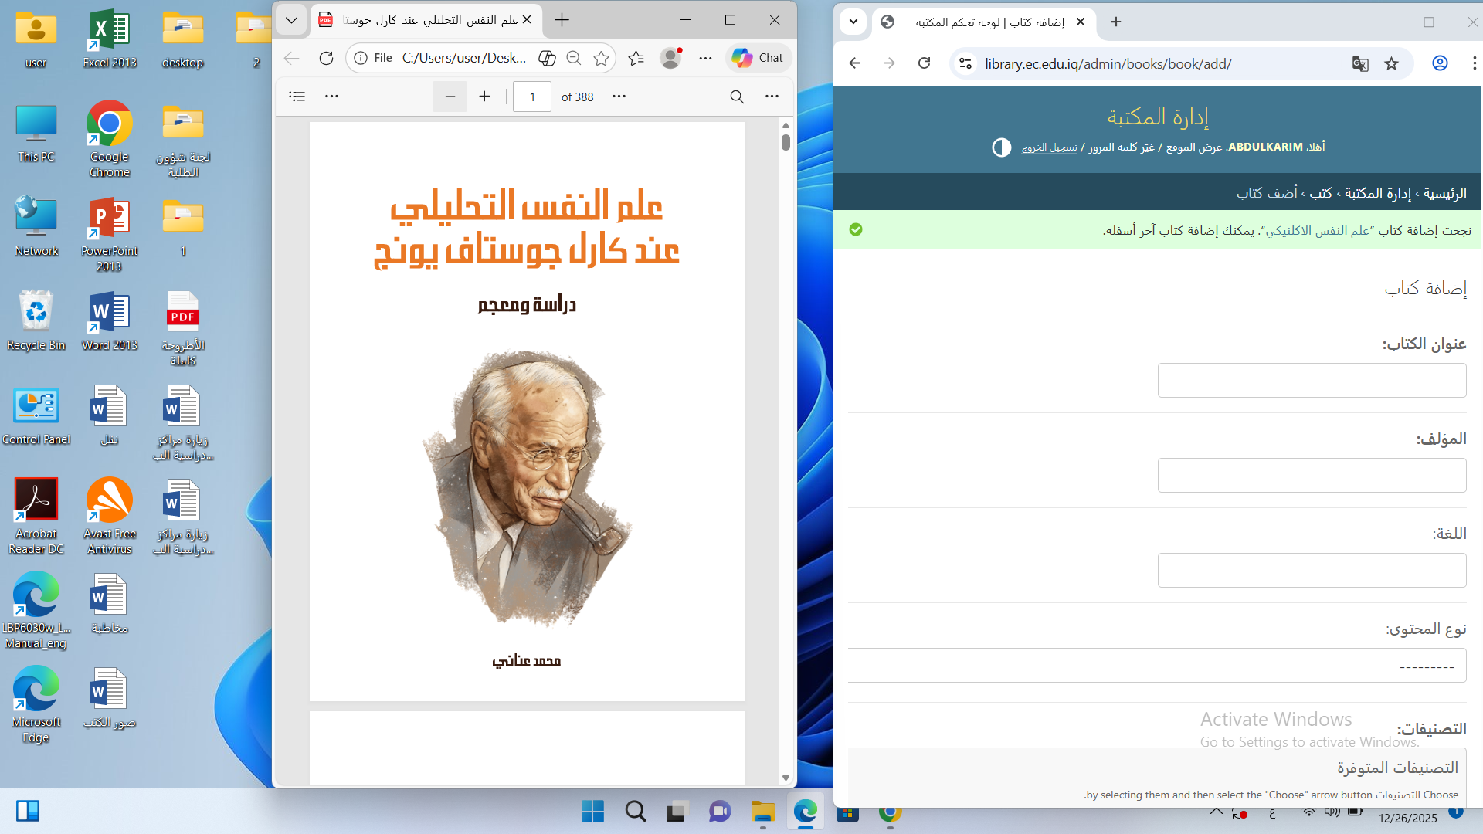The image size is (1483, 834).
Task: Open Chrome profile icon
Action: pyautogui.click(x=1440, y=63)
